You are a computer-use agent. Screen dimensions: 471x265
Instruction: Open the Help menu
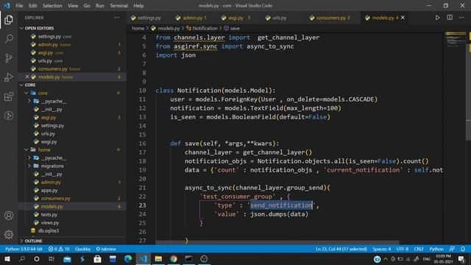pyautogui.click(x=138, y=6)
